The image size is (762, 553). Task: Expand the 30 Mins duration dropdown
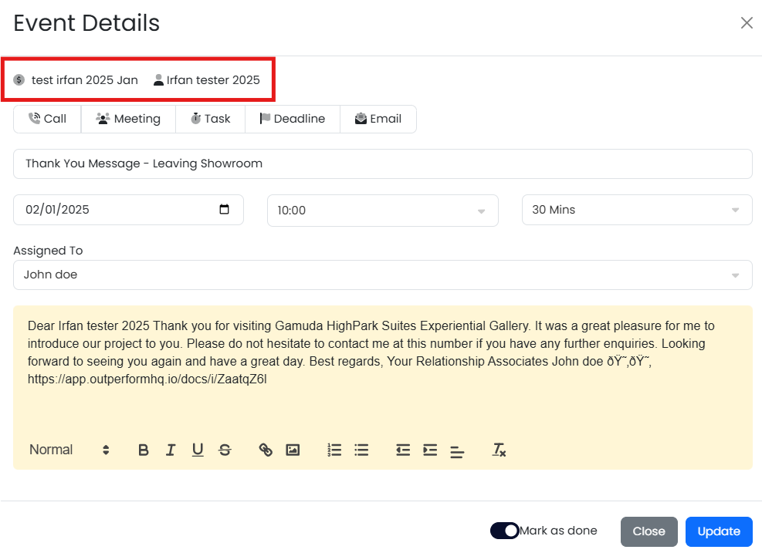(x=637, y=211)
